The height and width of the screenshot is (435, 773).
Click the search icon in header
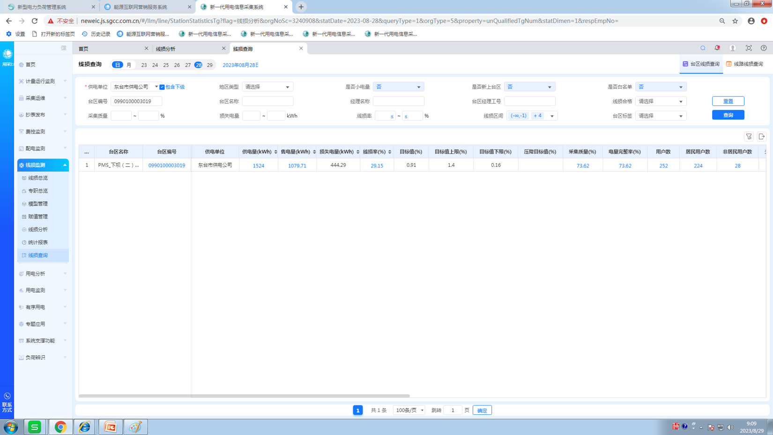[703, 48]
